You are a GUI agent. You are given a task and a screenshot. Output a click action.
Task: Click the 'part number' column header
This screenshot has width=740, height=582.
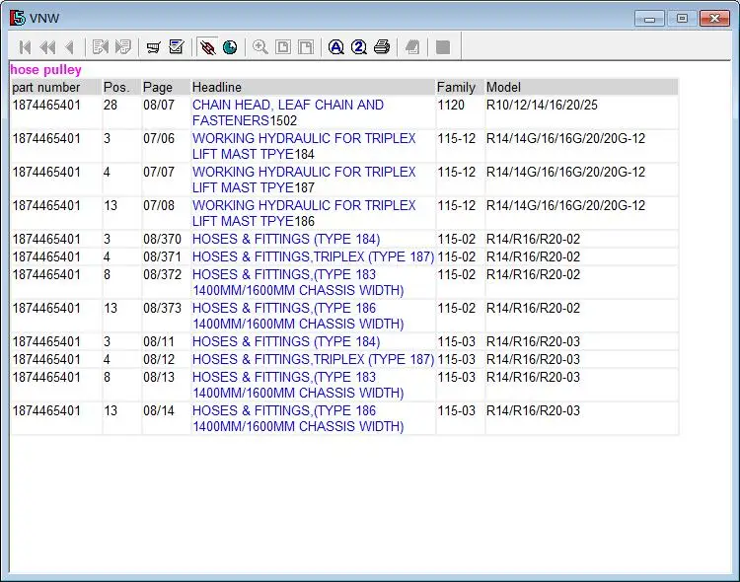[56, 88]
